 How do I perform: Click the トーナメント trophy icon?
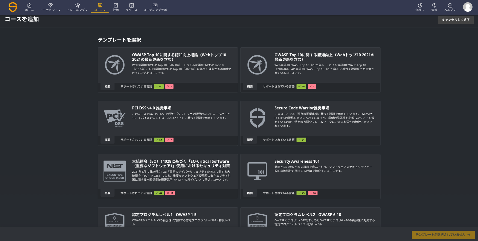(50, 5)
